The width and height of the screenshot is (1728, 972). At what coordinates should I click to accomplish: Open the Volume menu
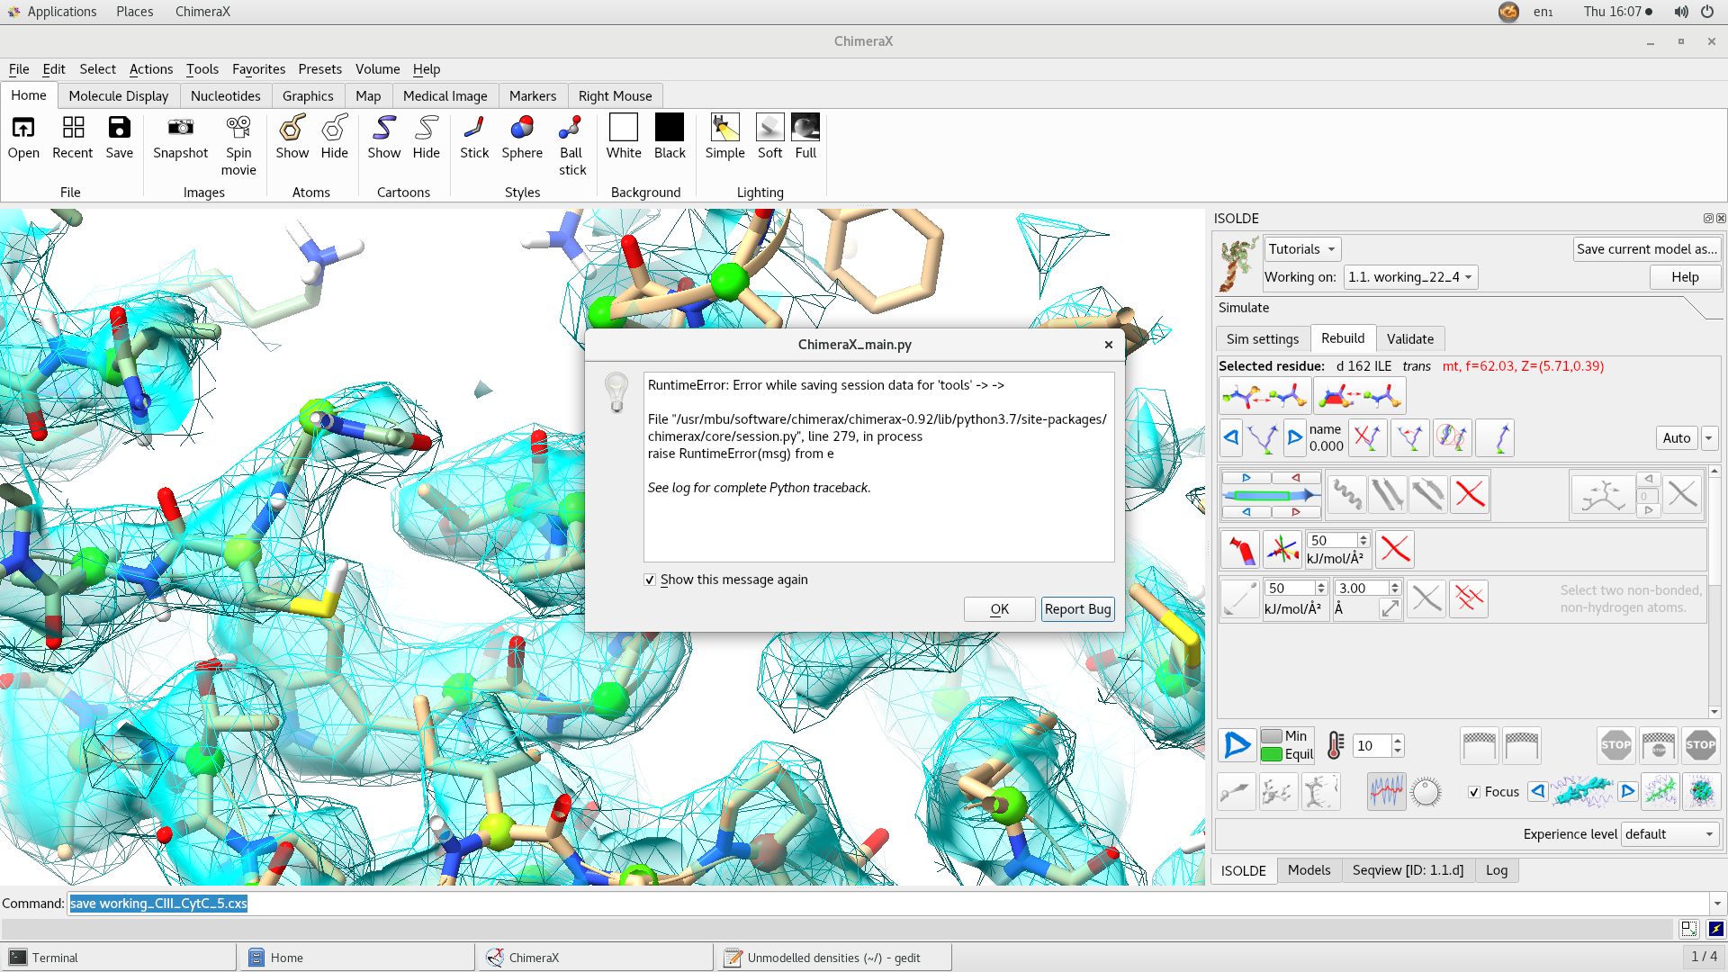(x=377, y=69)
